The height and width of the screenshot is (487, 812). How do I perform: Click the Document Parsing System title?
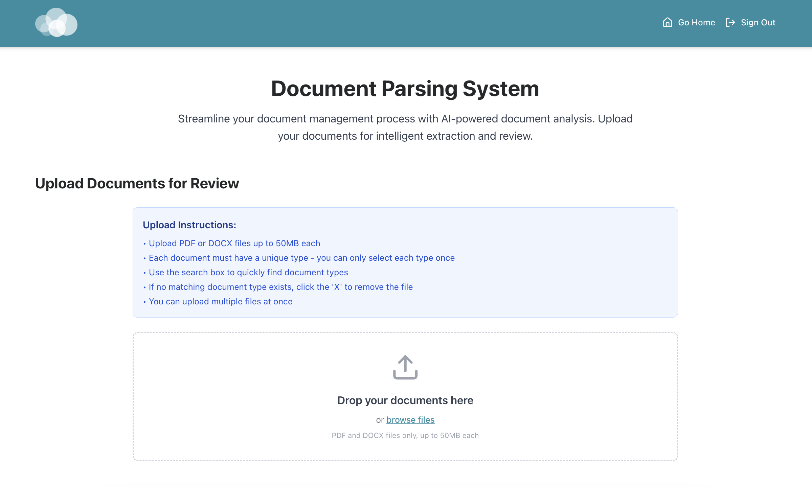(x=405, y=89)
